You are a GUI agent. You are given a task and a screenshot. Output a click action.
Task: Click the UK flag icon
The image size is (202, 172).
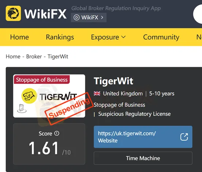click(x=97, y=93)
